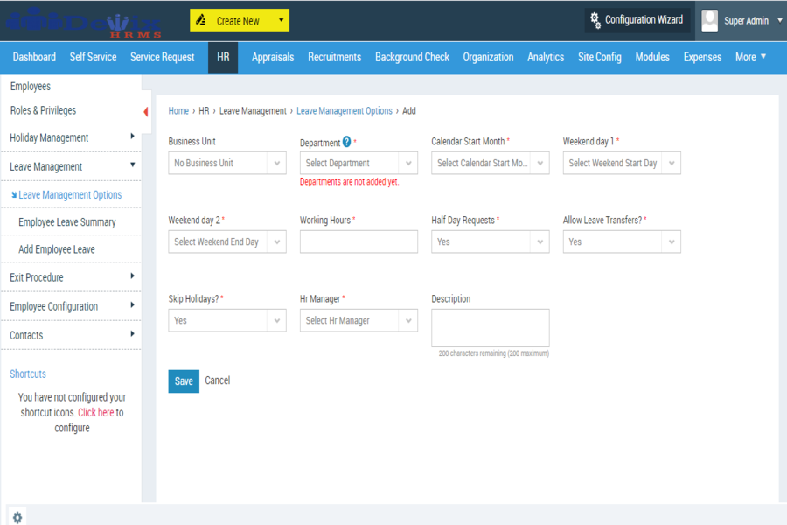
Task: Click the Shortcuts heading in sidebar
Action: pyautogui.click(x=28, y=374)
